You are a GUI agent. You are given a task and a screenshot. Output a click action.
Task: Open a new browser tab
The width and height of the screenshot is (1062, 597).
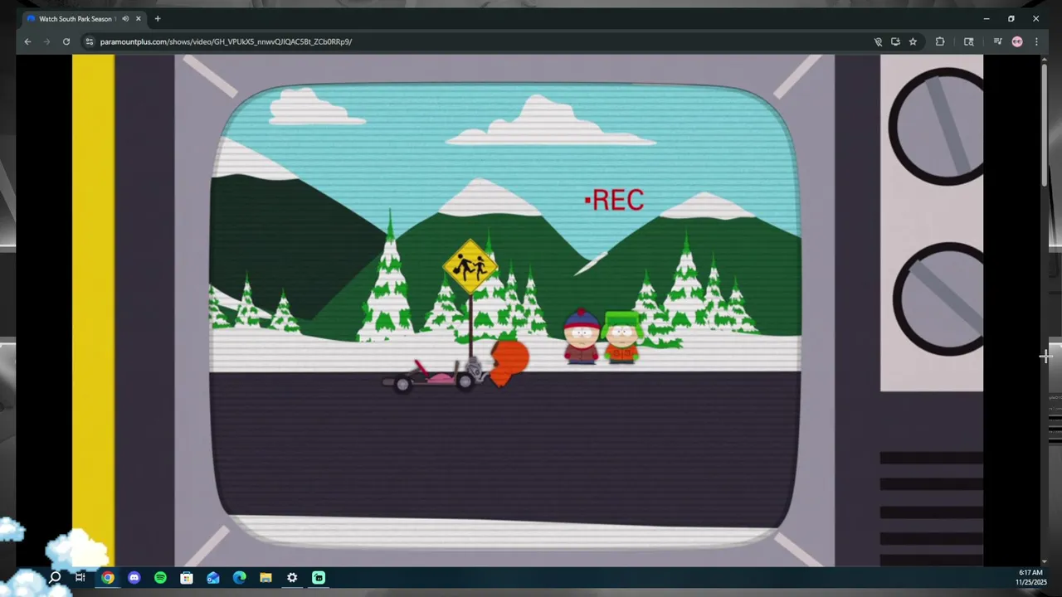[158, 18]
